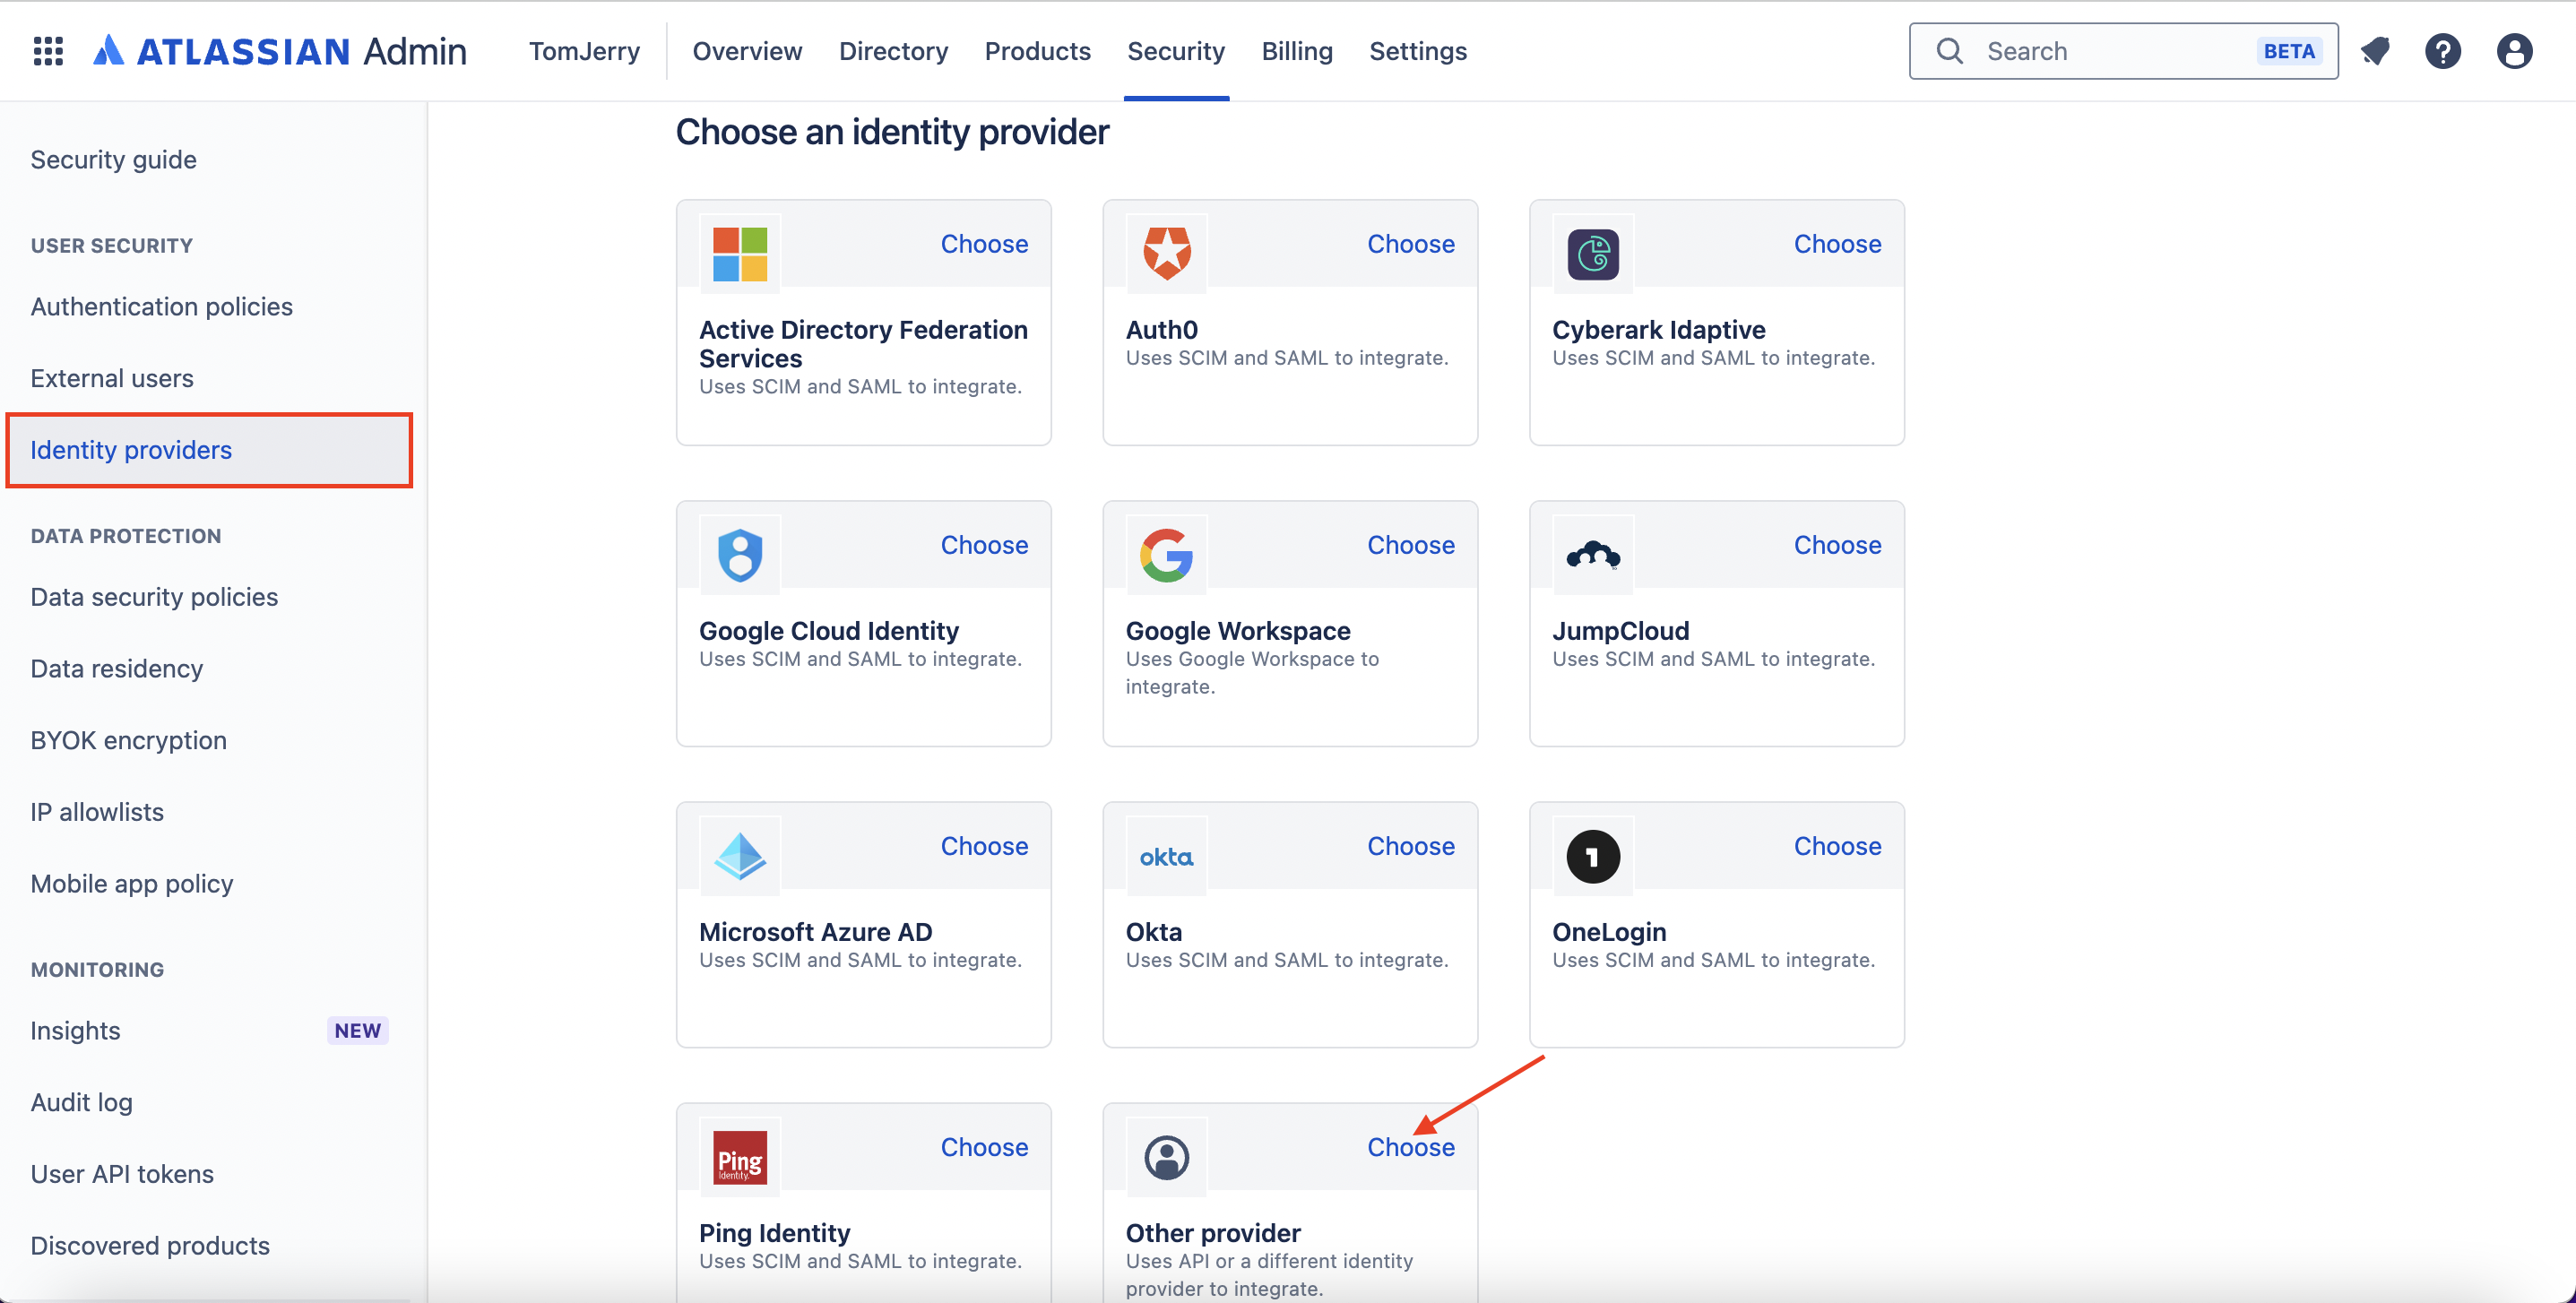Switch to the Directory tab
2576x1303 pixels.
[x=893, y=51]
